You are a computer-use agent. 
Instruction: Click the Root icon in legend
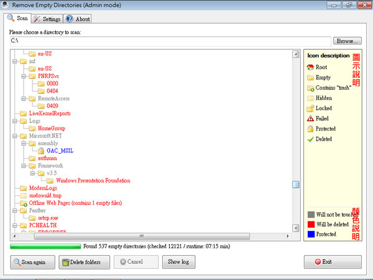310,67
